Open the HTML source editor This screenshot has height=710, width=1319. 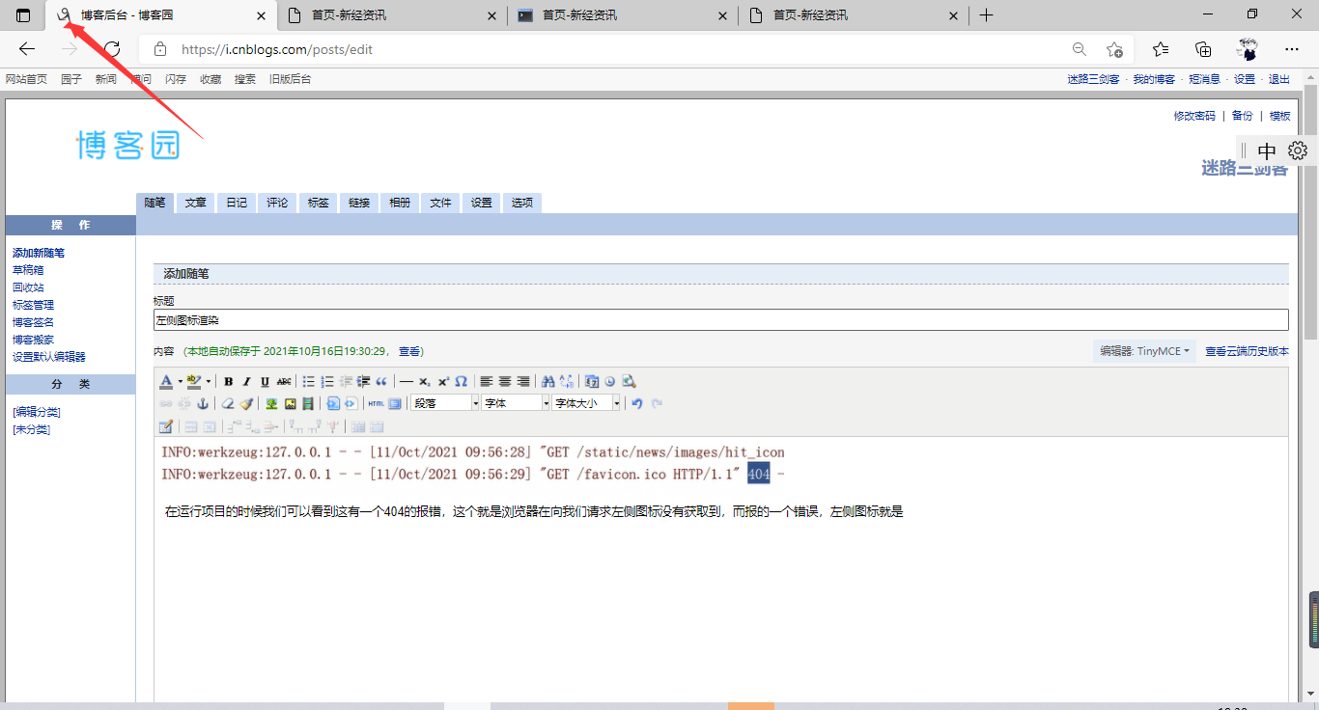pos(376,403)
